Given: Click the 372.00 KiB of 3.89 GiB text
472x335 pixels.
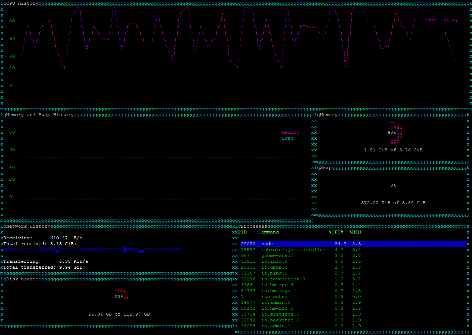Looking at the screenshot, I should point(393,203).
